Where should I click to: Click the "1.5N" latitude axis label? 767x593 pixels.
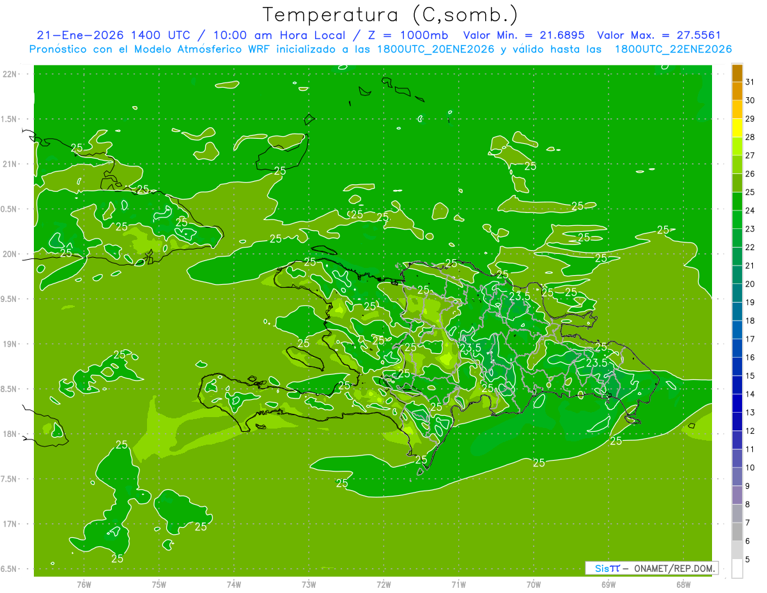click(10, 119)
